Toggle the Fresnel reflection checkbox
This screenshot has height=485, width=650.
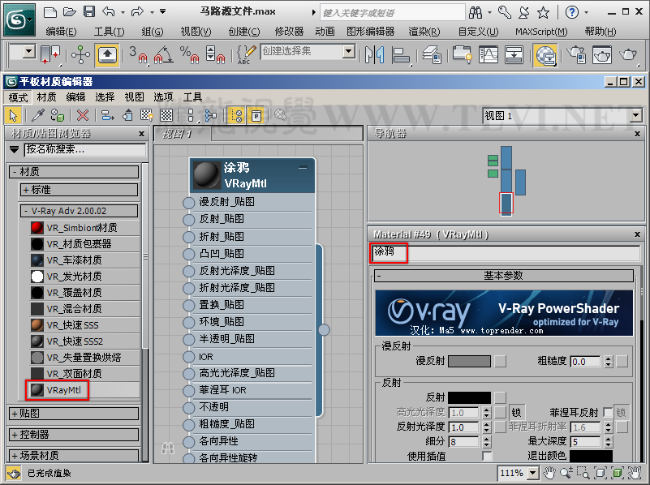[608, 412]
